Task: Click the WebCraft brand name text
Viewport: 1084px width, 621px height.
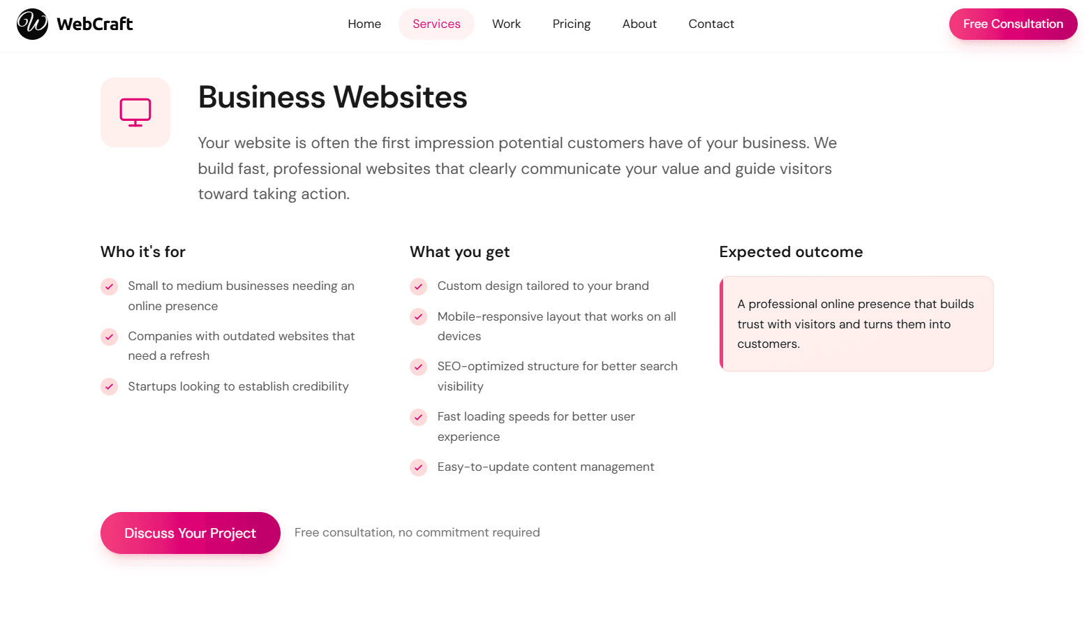Action: [94, 24]
